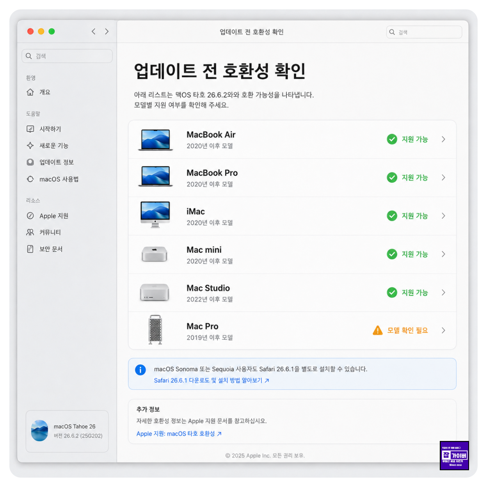Expand the MacBook Air row chevron

coord(443,139)
